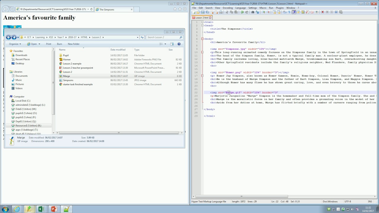Click the Notepad++ horizontal scrollbar thumb
Screen dimensions: 379x213
(241, 196)
